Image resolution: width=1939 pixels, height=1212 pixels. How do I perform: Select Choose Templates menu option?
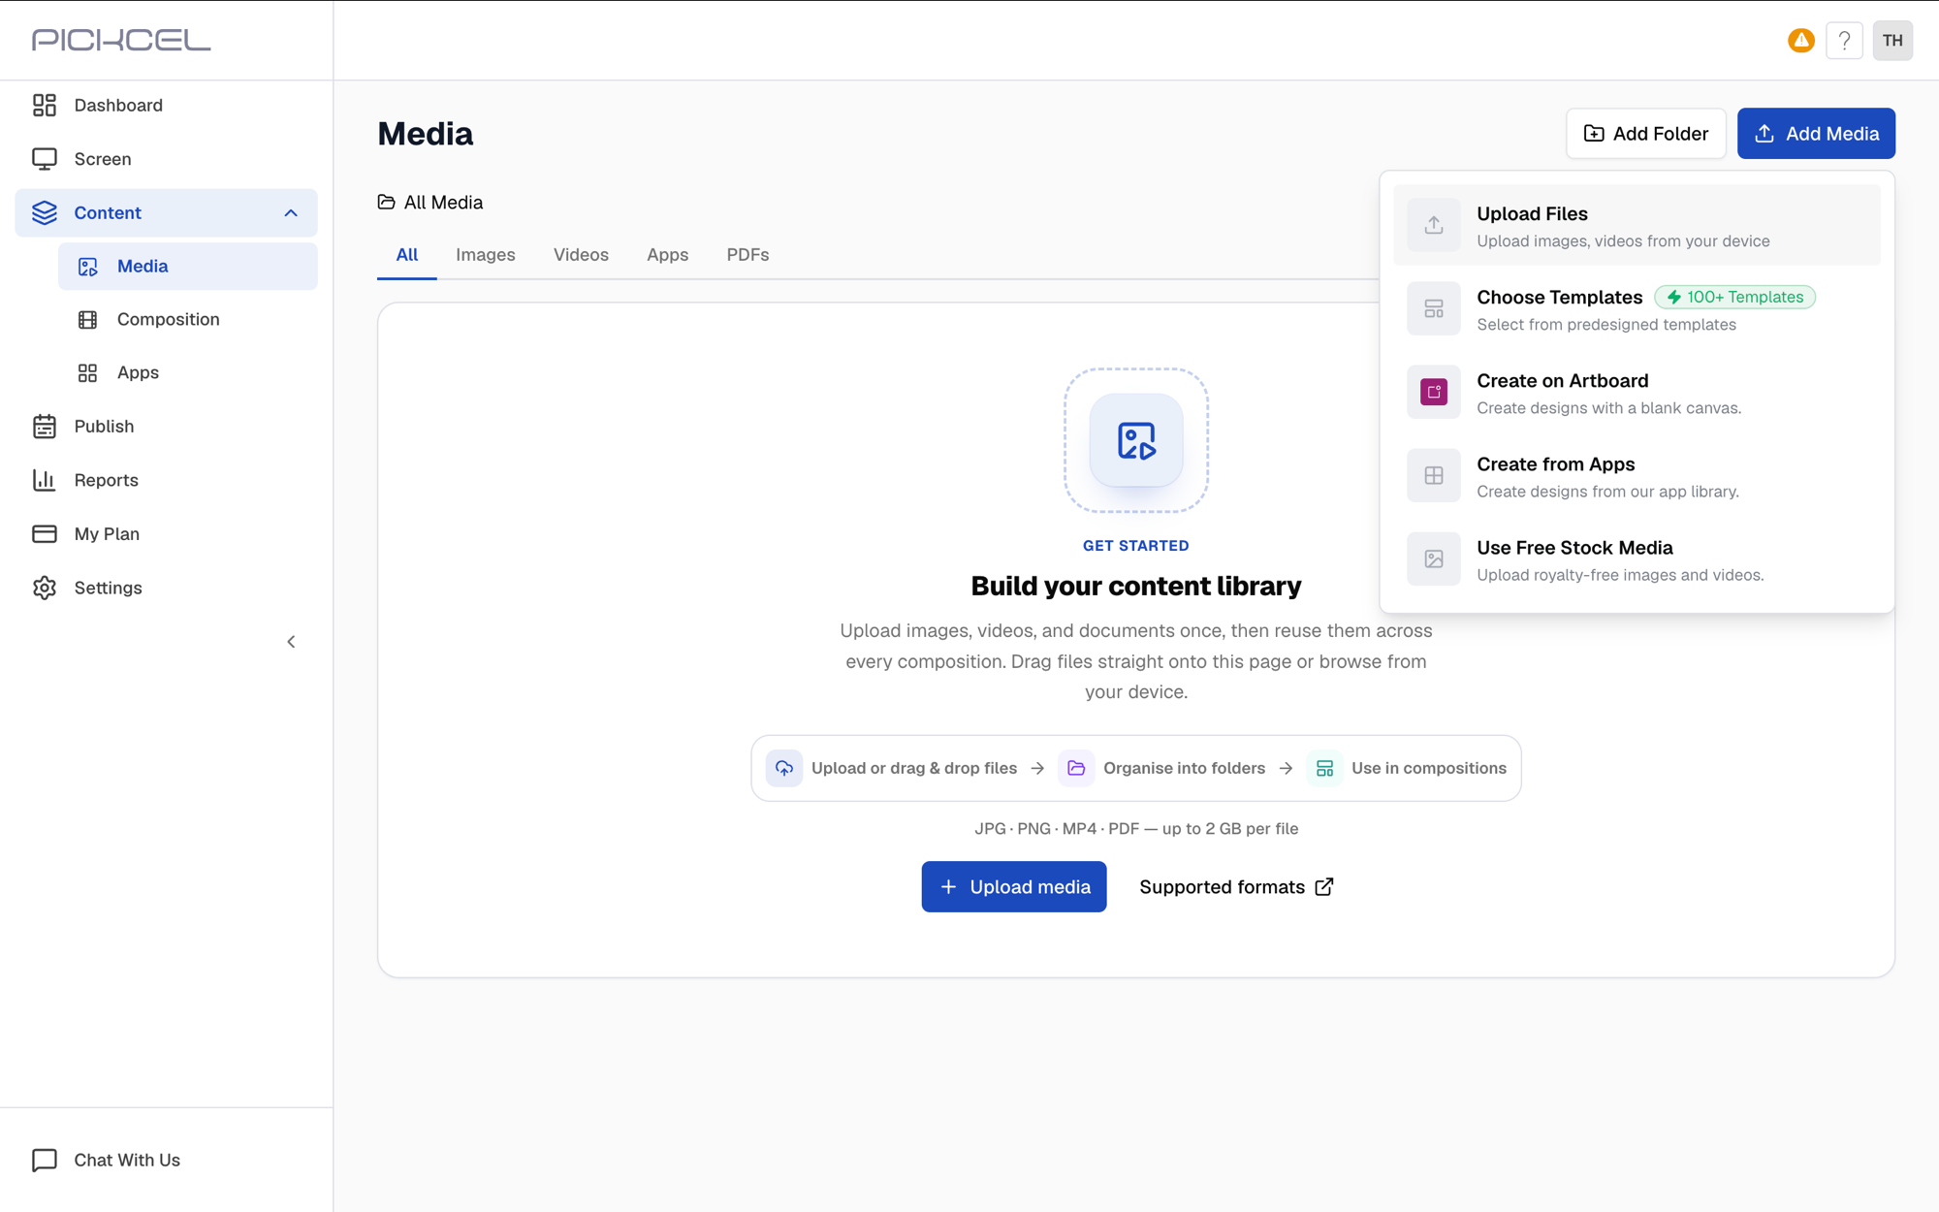(1637, 308)
